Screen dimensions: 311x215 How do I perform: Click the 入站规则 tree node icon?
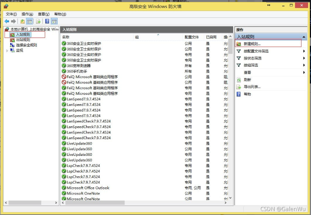point(12,35)
